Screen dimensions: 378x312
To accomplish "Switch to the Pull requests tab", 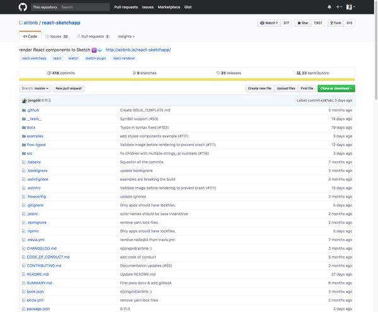I will tap(93, 36).
